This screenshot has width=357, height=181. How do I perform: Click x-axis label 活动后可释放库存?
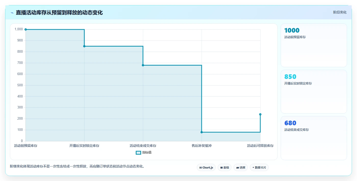tap(260, 146)
